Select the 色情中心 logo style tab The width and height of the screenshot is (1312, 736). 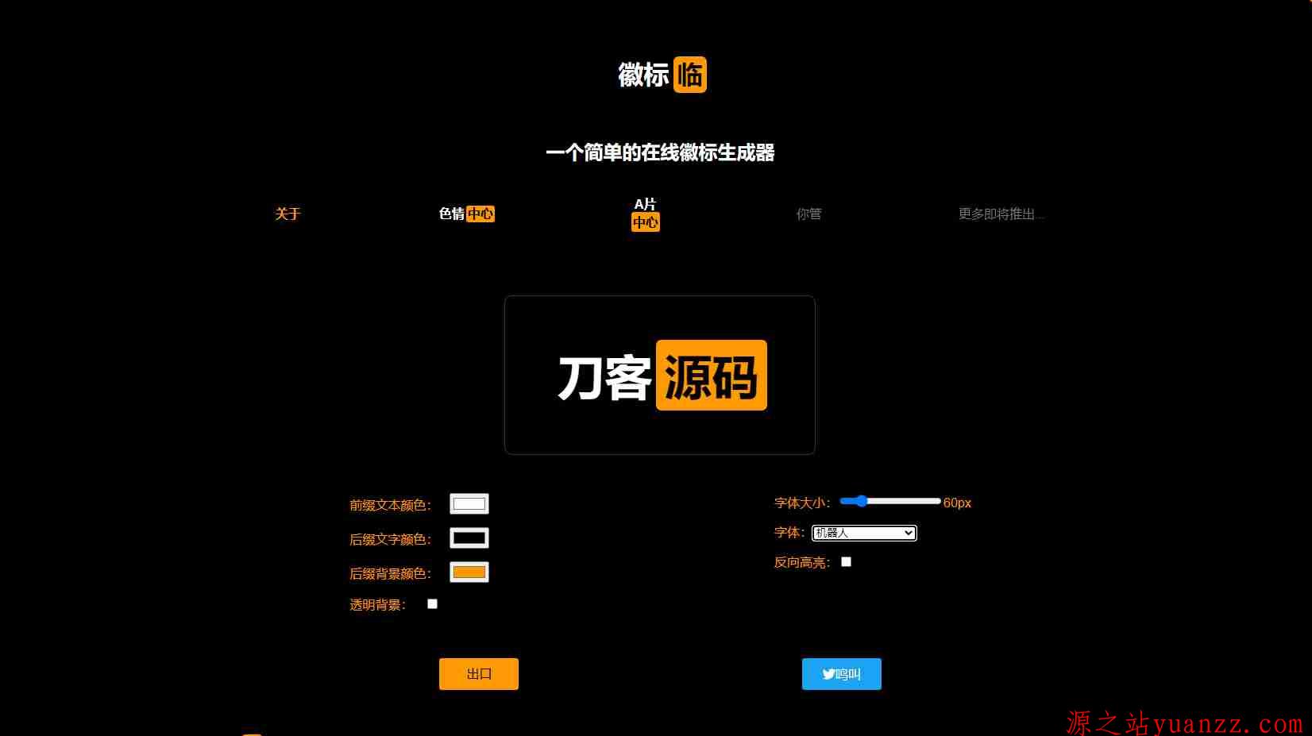pyautogui.click(x=467, y=214)
